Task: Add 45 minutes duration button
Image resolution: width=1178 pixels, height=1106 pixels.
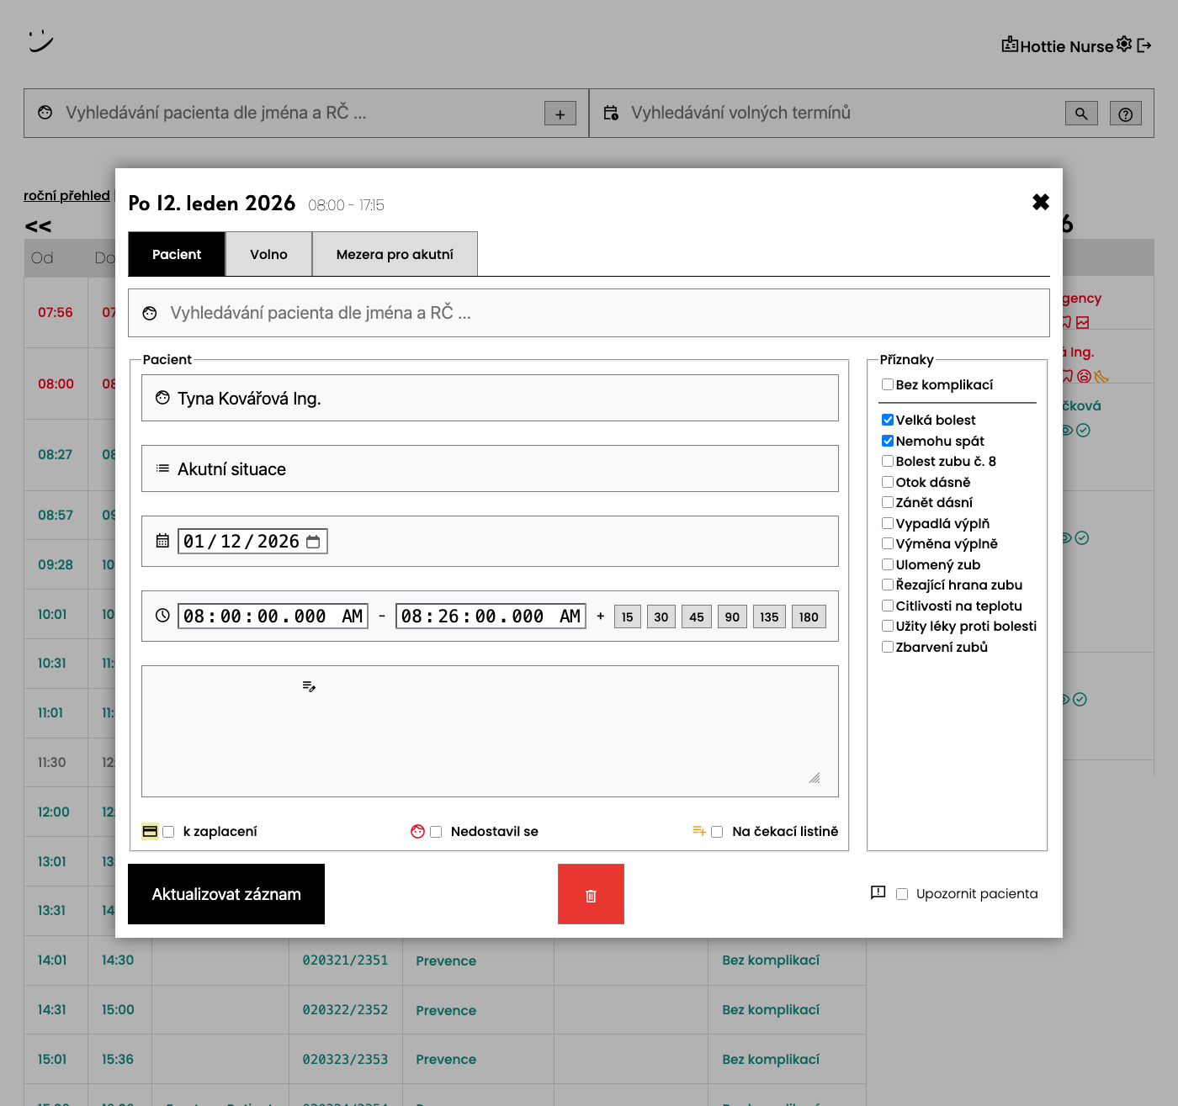Action: [697, 617]
